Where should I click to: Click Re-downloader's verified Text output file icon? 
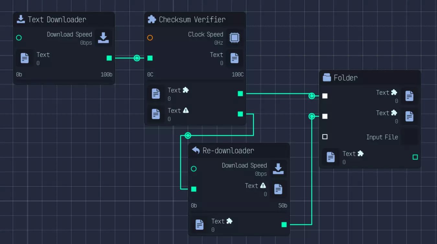pos(200,225)
